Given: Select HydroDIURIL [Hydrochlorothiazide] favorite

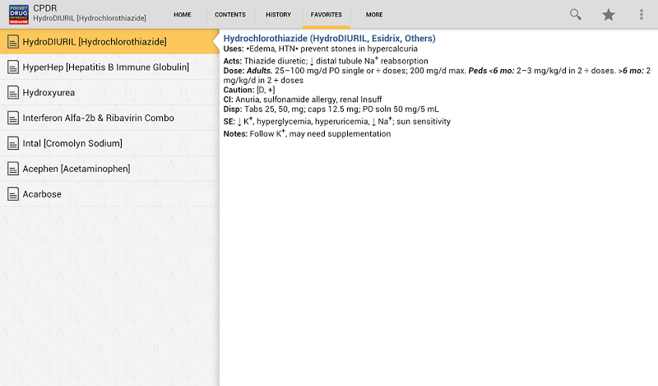Looking at the screenshot, I should [109, 42].
